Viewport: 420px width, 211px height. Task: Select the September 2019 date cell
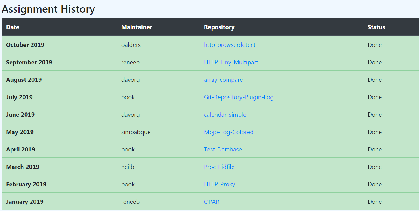29,62
